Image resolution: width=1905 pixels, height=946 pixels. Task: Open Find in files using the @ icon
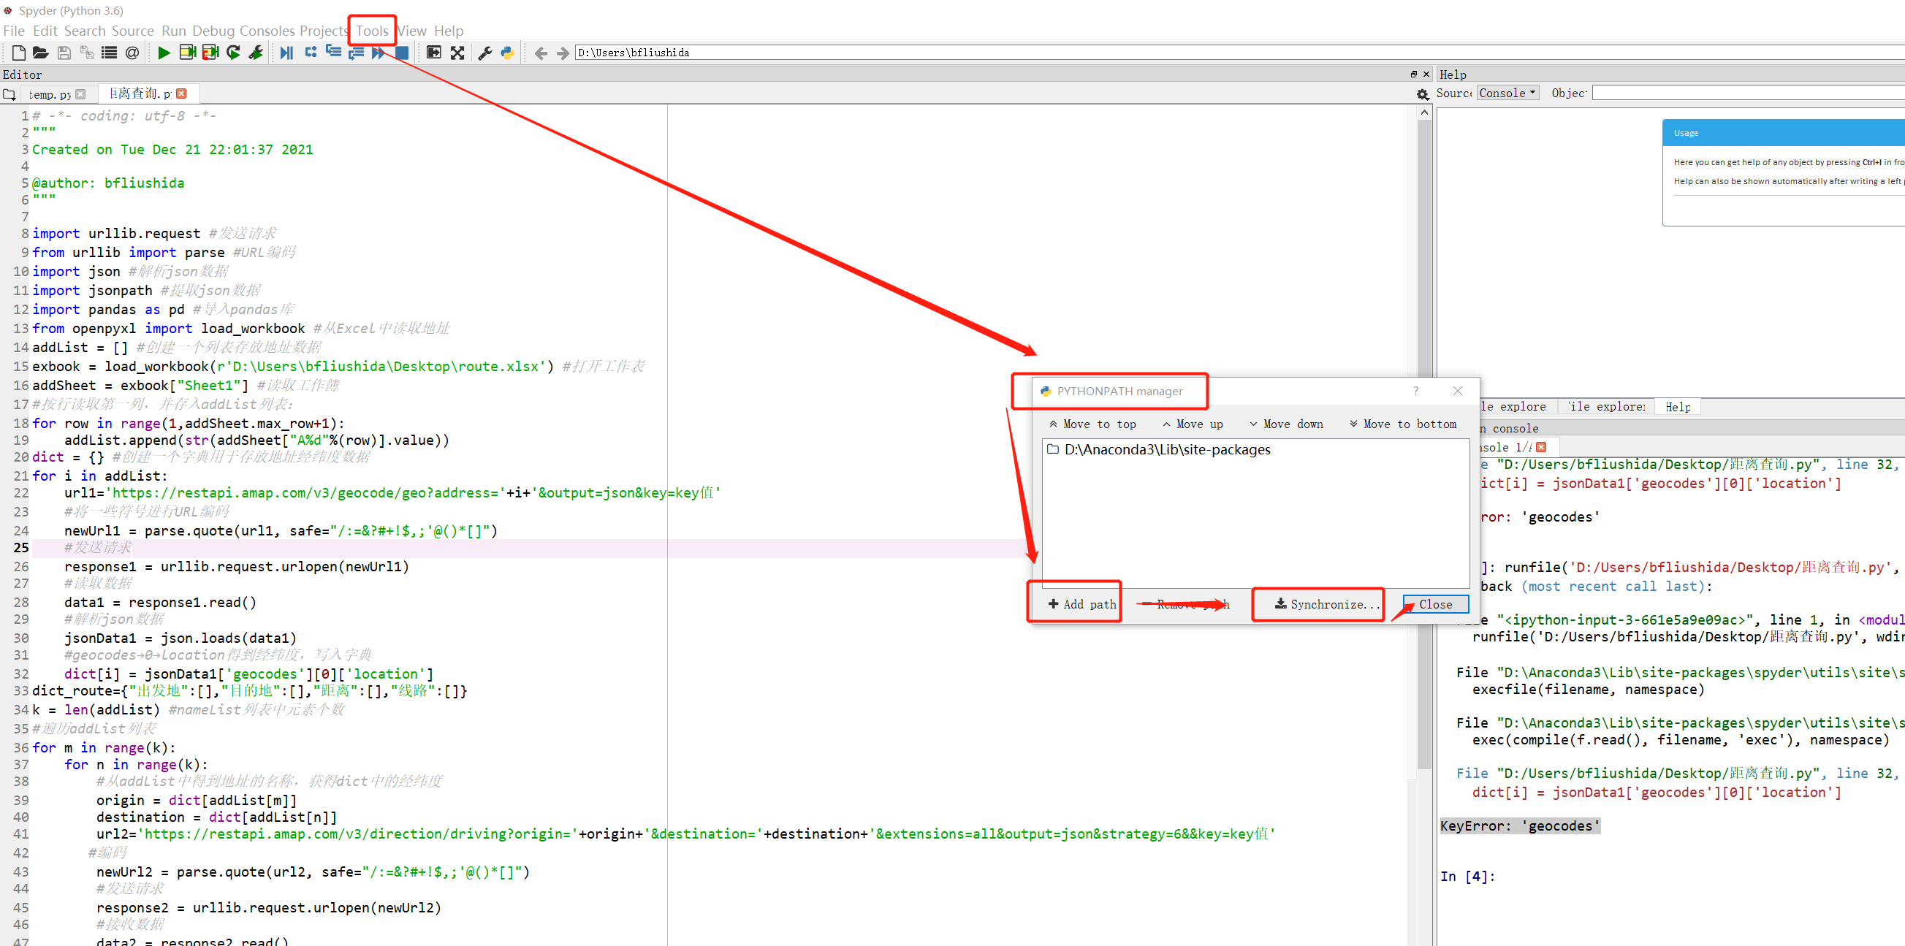coord(131,53)
